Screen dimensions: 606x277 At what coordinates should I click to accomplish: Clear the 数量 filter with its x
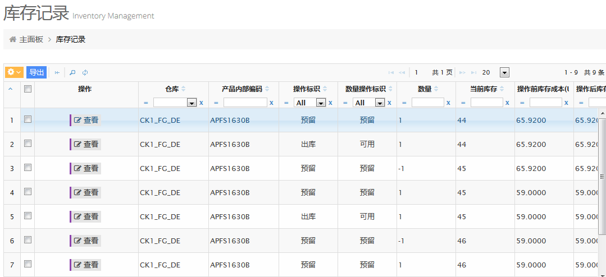pos(448,103)
